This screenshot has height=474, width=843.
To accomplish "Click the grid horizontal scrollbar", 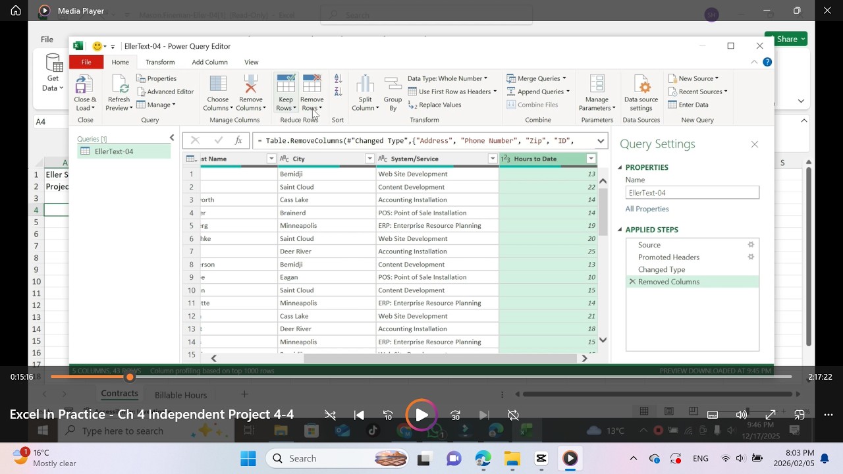I will click(440, 358).
